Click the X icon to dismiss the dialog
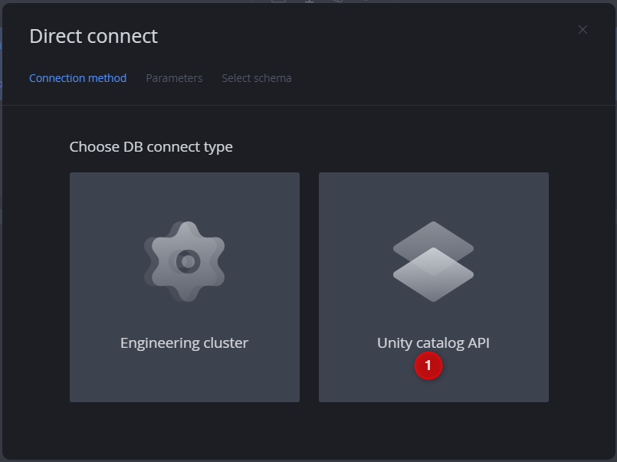 click(583, 29)
